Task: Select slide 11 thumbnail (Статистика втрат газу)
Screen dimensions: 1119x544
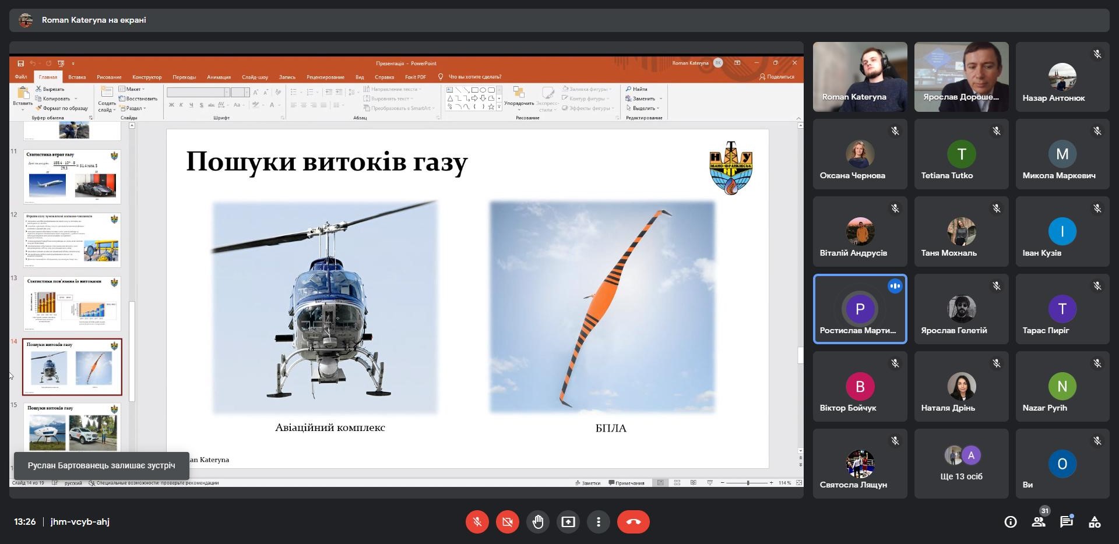Action: click(72, 176)
